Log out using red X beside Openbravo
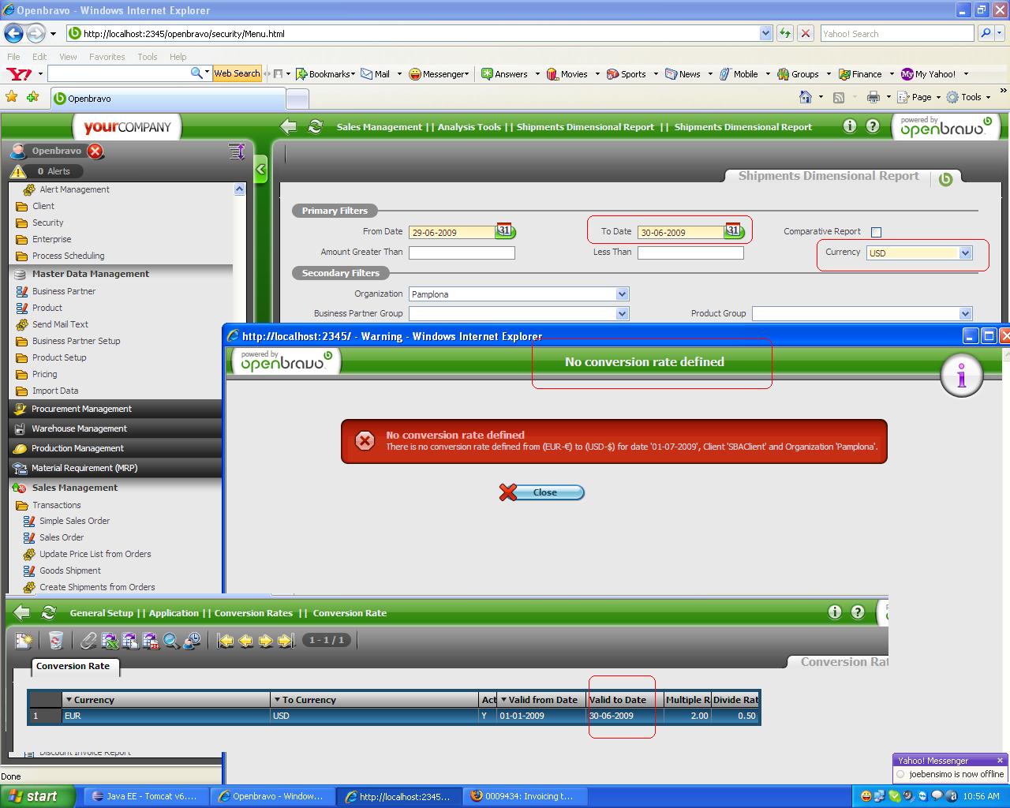This screenshot has width=1010, height=808. pyautogui.click(x=95, y=151)
